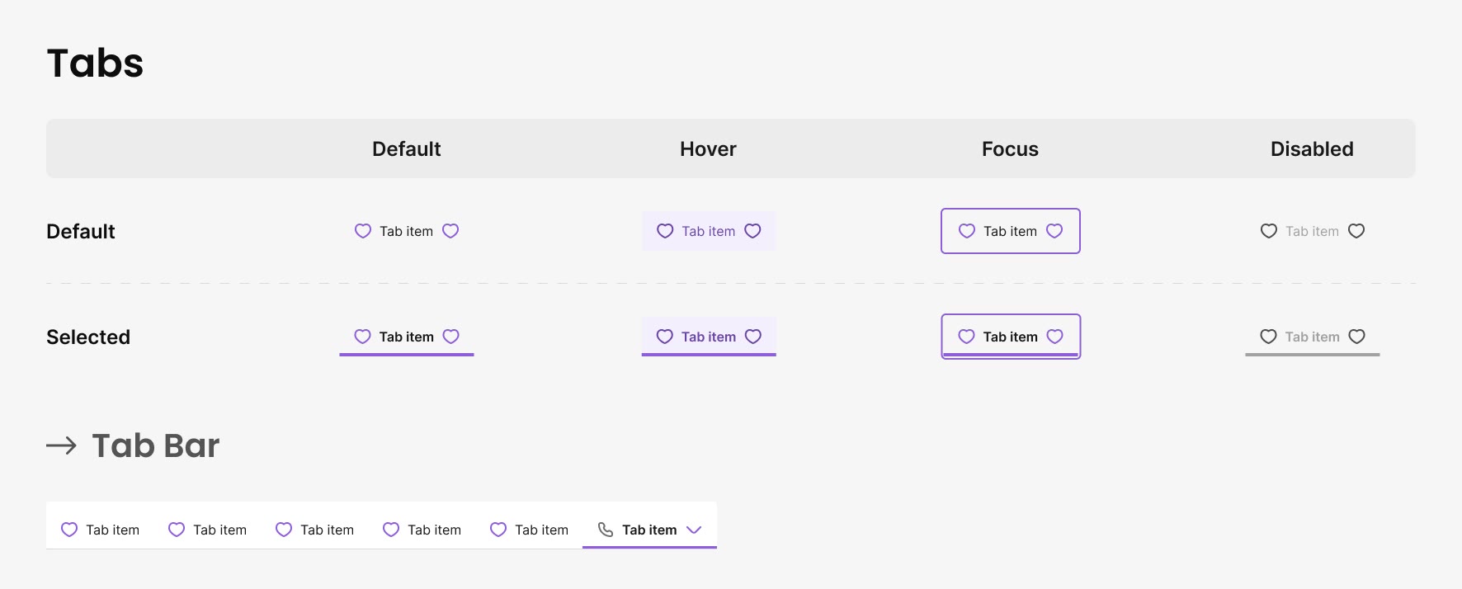Open the chevron dropdown on the selected Tab Bar tab
The height and width of the screenshot is (589, 1462).
pos(694,530)
